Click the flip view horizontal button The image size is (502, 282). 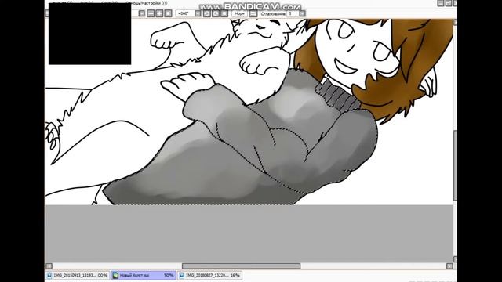(x=253, y=13)
